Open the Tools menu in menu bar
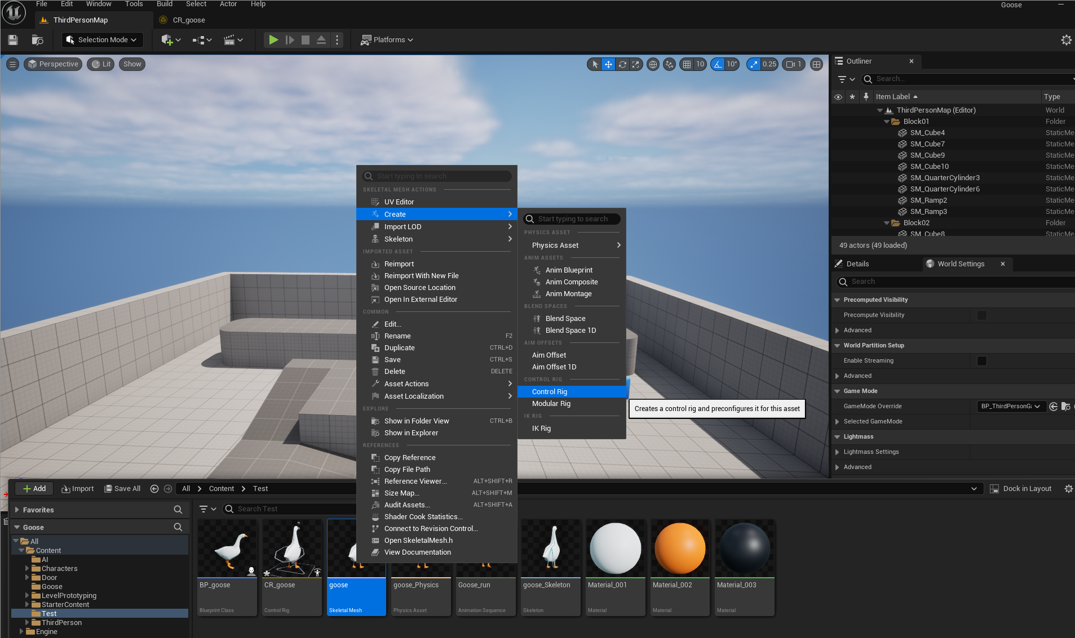This screenshot has height=638, width=1075. (134, 4)
